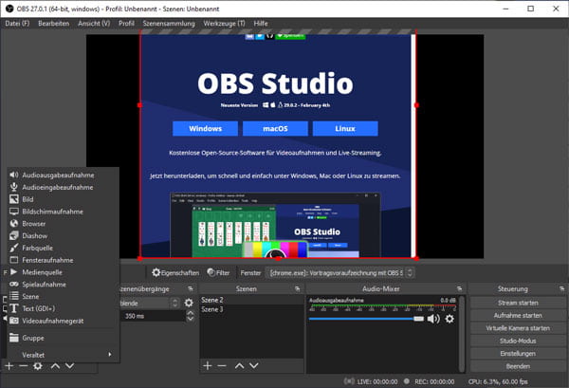Click the 350 ms duration field
Viewport: 569px width, 388px height.
[153, 316]
